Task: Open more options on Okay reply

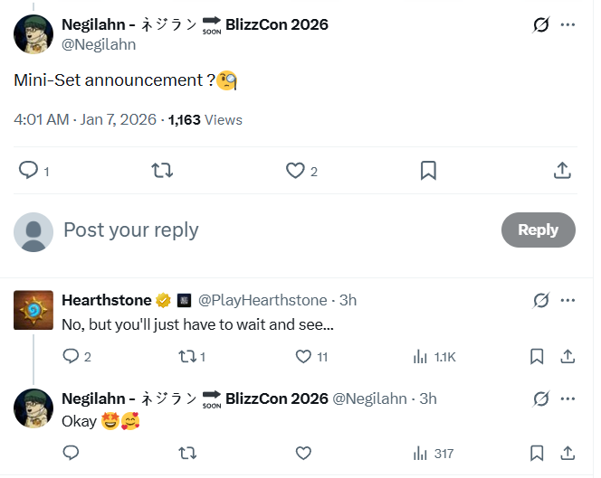Action: pos(568,398)
